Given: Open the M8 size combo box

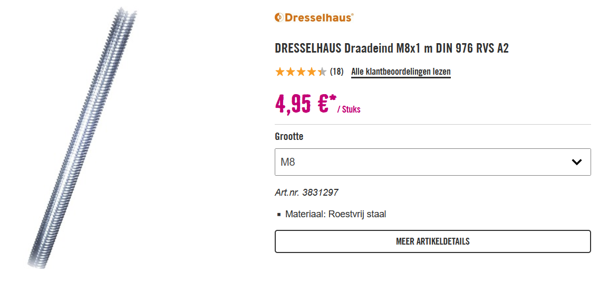Looking at the screenshot, I should 433,162.
